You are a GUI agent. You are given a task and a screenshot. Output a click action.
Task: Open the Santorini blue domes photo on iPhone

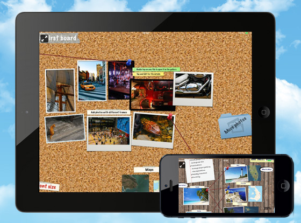point(236,195)
